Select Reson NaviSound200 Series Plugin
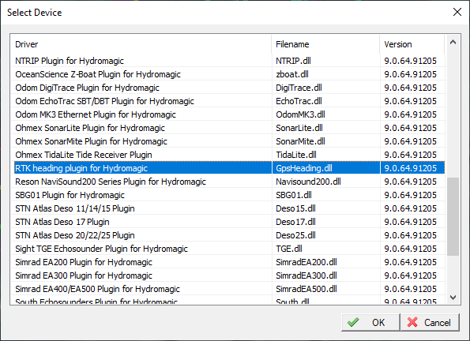This screenshot has height=341, width=470. click(x=227, y=182)
